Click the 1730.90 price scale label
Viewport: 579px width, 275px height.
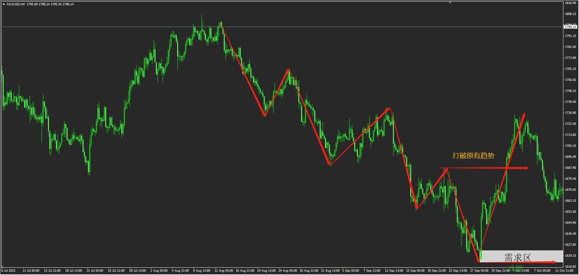click(x=571, y=113)
